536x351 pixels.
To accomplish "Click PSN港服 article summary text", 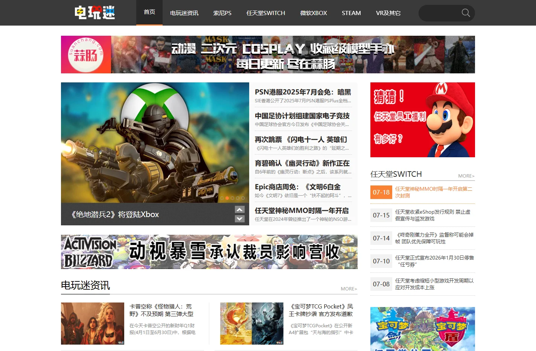I will [303, 101].
